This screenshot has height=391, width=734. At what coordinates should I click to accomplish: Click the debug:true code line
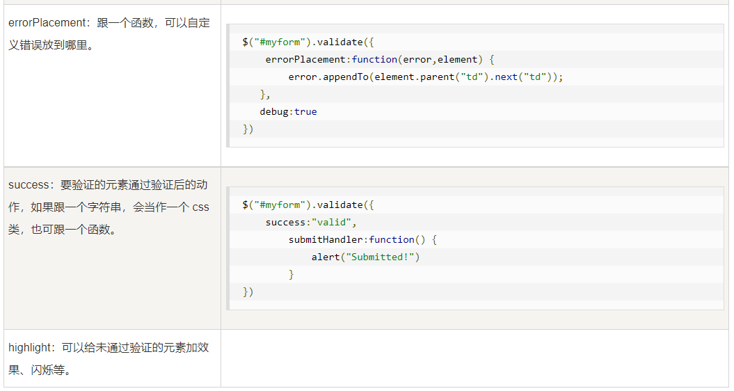pyautogui.click(x=288, y=111)
